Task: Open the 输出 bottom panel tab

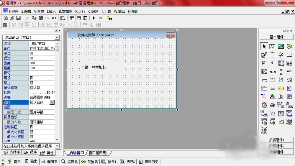Action: click(x=31, y=162)
